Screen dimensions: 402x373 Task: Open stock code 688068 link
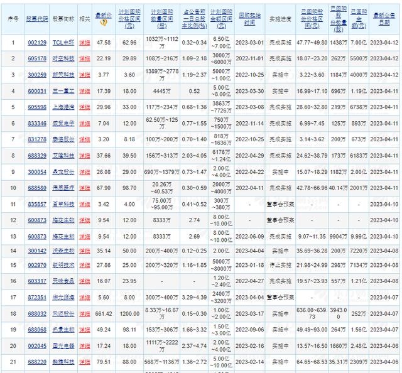[37, 330]
